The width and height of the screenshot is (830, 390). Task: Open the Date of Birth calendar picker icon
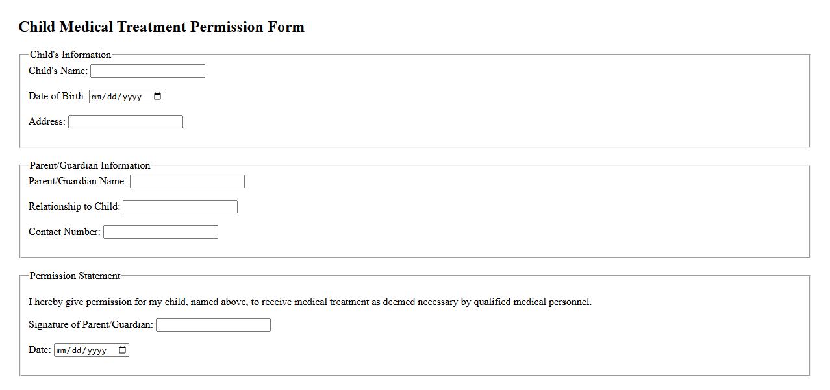tap(157, 97)
